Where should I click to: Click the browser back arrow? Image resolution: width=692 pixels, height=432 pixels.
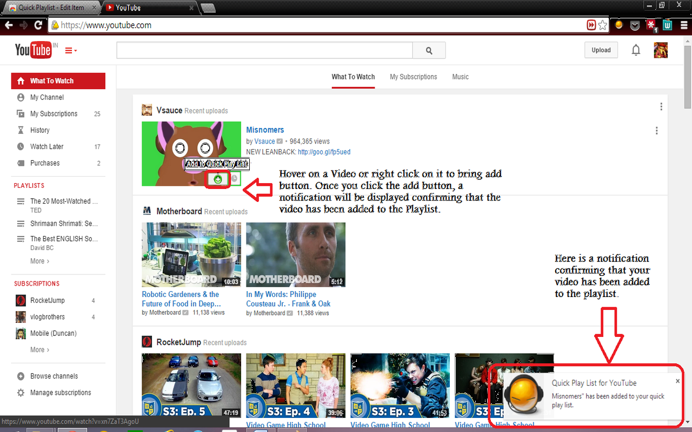[8, 25]
